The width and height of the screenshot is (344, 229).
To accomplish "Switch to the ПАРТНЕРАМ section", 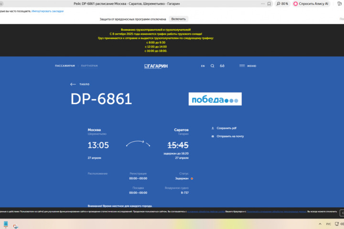I will tap(89, 66).
